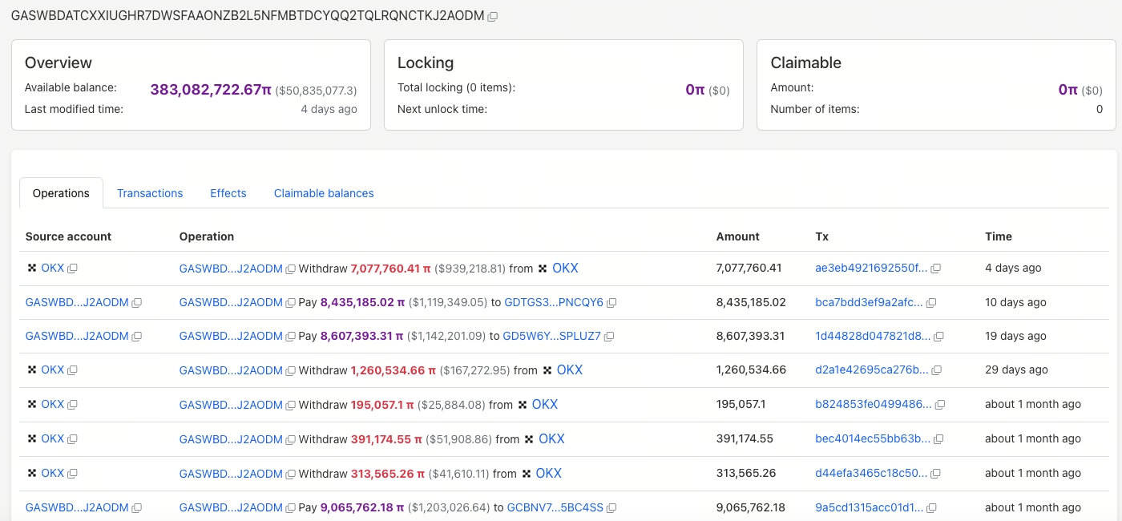Copy recipient address GCBNV7...5BC4SS
This screenshot has height=521, width=1122.
(x=611, y=508)
